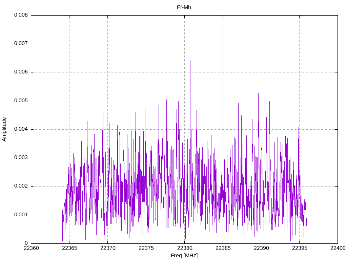347x260 pixels.
Task: Click the "Amplitude" y-axis label
Action: coord(4,129)
